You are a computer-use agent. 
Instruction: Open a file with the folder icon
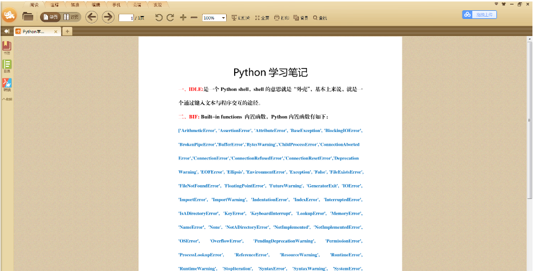(x=27, y=16)
